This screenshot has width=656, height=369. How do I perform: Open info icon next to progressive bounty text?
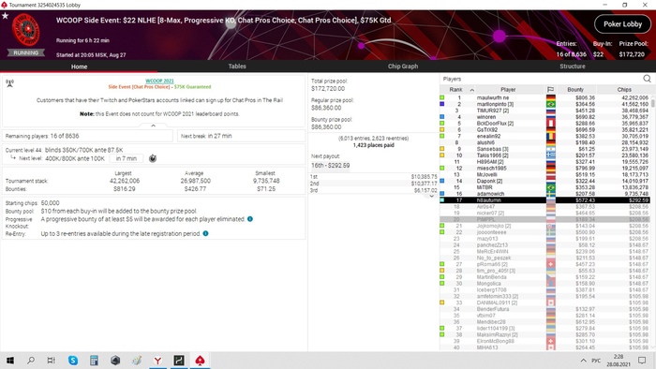[250, 219]
